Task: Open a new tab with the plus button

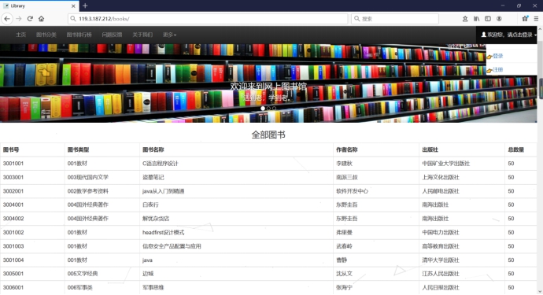Action: tap(85, 6)
